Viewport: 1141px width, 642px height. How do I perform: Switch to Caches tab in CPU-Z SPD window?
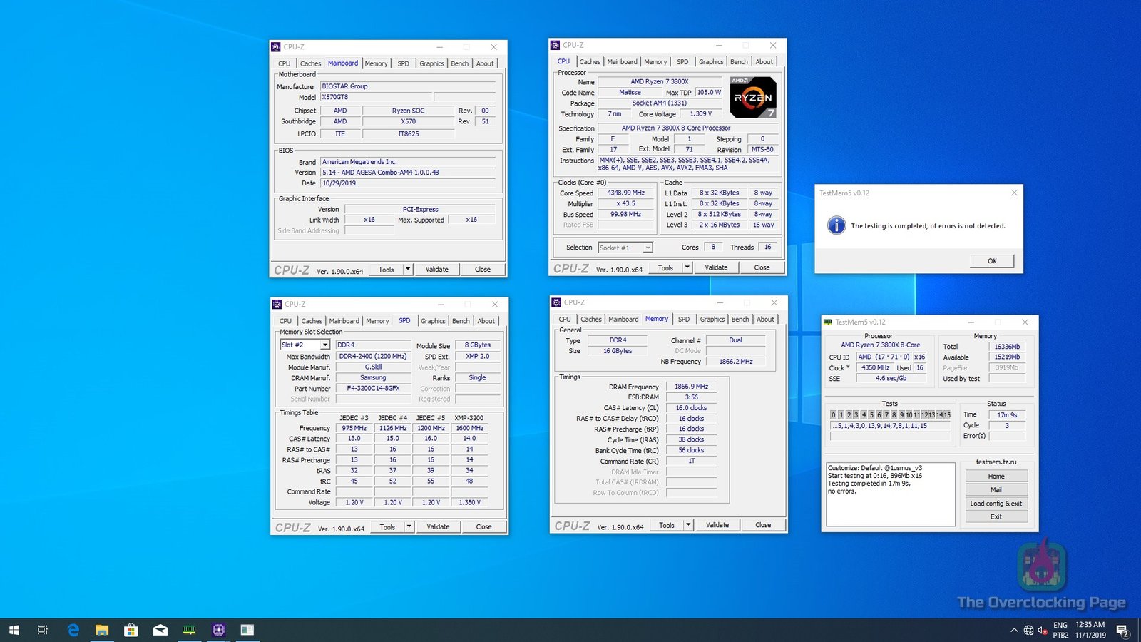pyautogui.click(x=312, y=321)
